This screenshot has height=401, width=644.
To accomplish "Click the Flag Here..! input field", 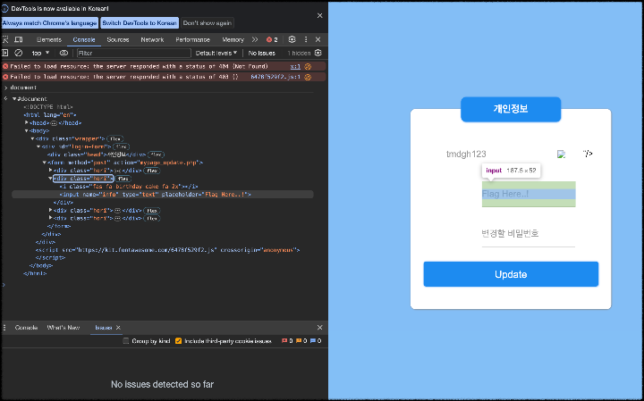I will click(529, 194).
